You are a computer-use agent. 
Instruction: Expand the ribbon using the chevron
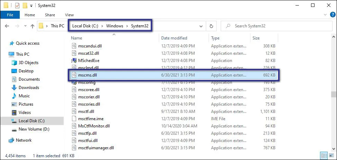pos(325,15)
